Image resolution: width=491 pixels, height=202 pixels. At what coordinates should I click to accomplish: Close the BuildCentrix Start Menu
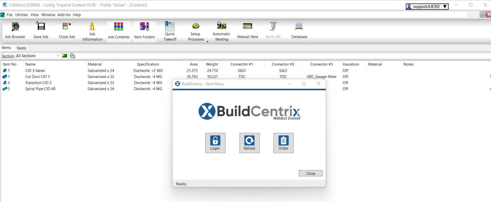[x=310, y=173]
